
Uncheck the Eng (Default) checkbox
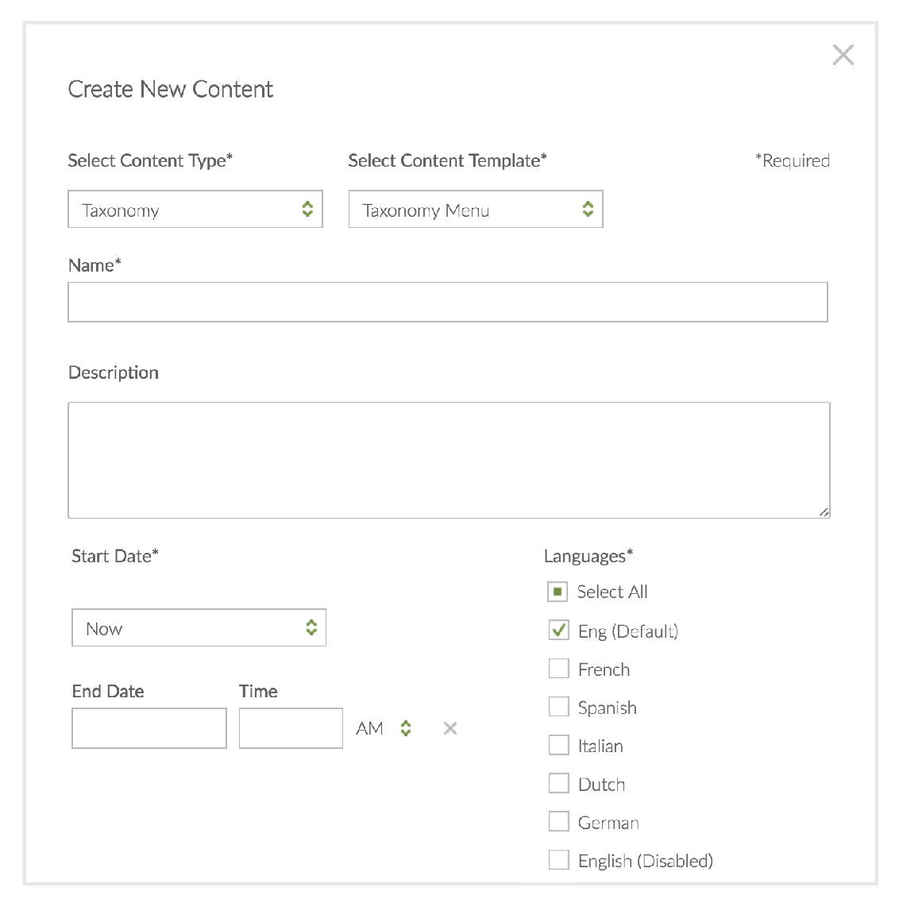click(x=559, y=631)
